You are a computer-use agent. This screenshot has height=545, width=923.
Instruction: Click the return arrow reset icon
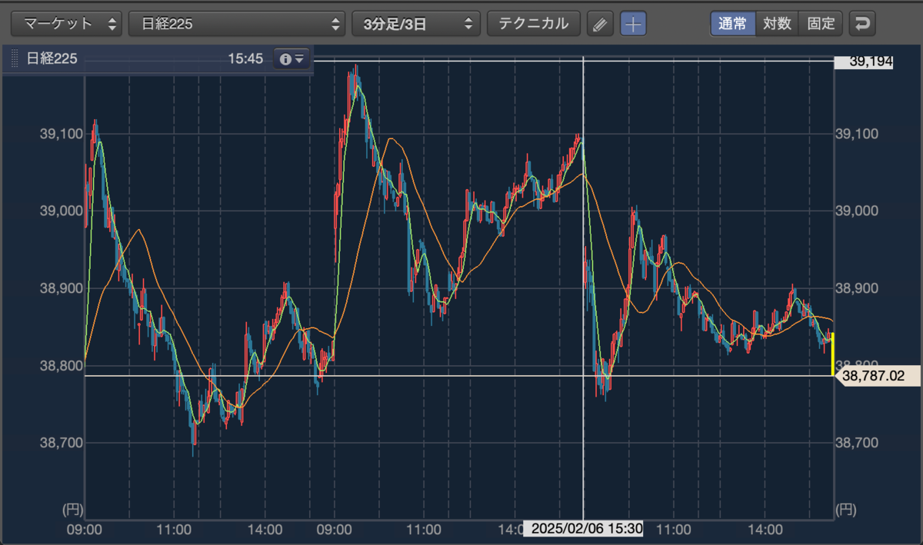point(862,24)
